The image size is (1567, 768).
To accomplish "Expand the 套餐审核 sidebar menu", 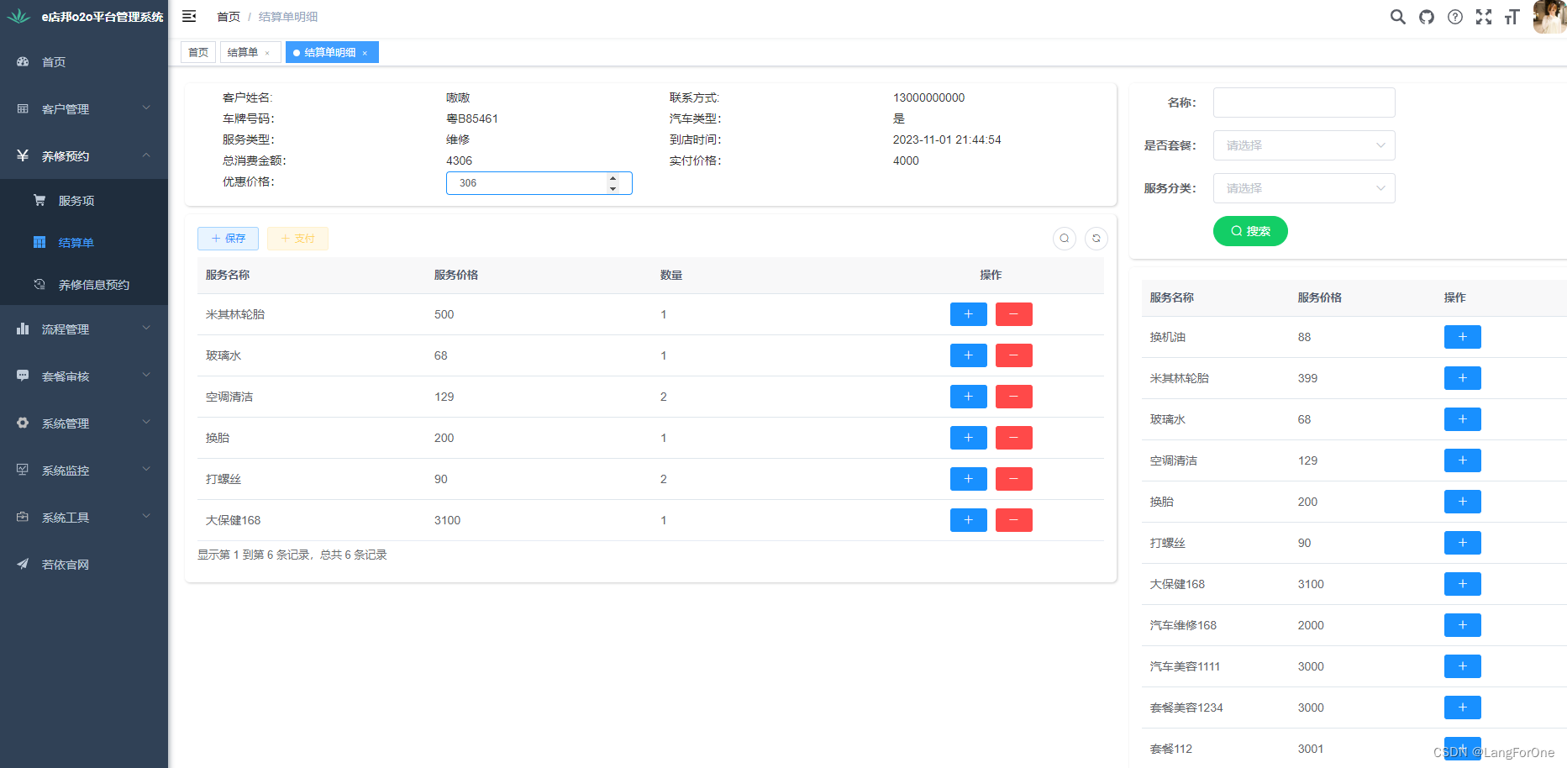I will click(x=84, y=376).
